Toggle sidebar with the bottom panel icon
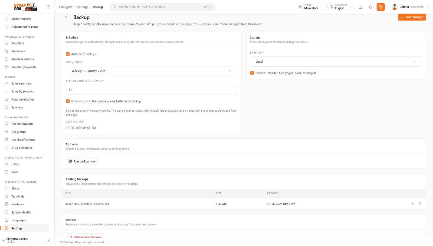433x246 pixels. coord(48,240)
